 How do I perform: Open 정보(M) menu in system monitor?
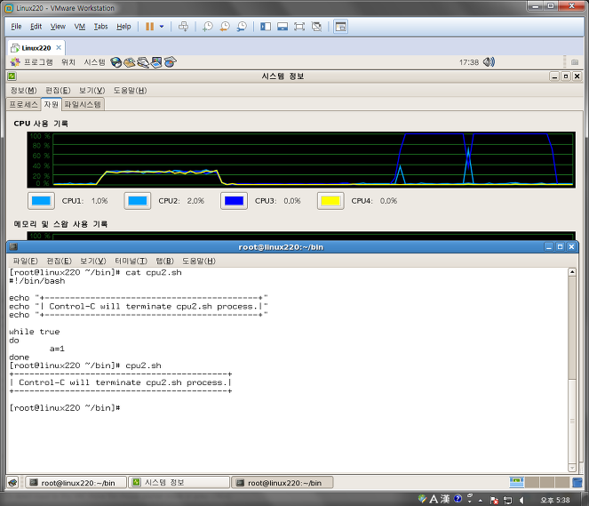coord(23,90)
